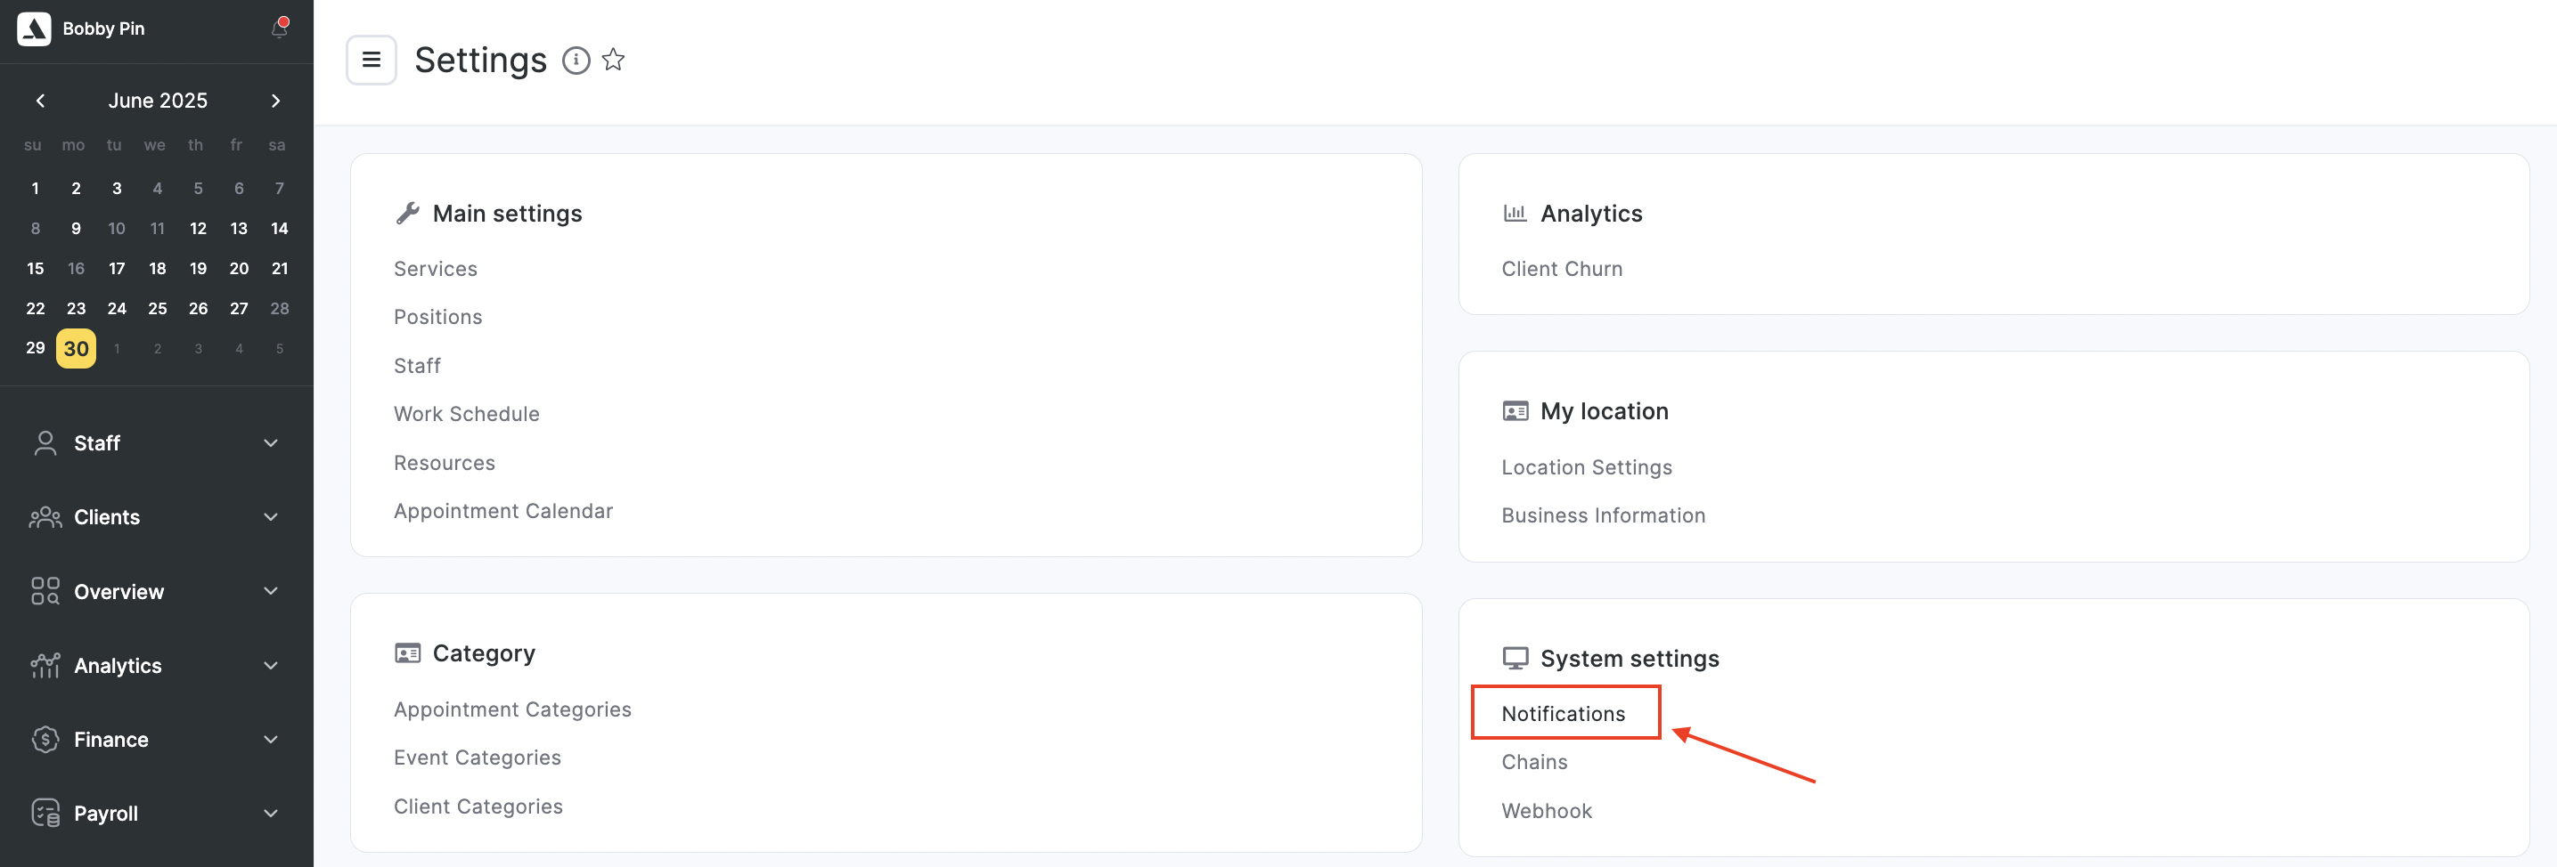Select June 14 in the calendar
This screenshot has height=867, width=2557.
pyautogui.click(x=280, y=228)
